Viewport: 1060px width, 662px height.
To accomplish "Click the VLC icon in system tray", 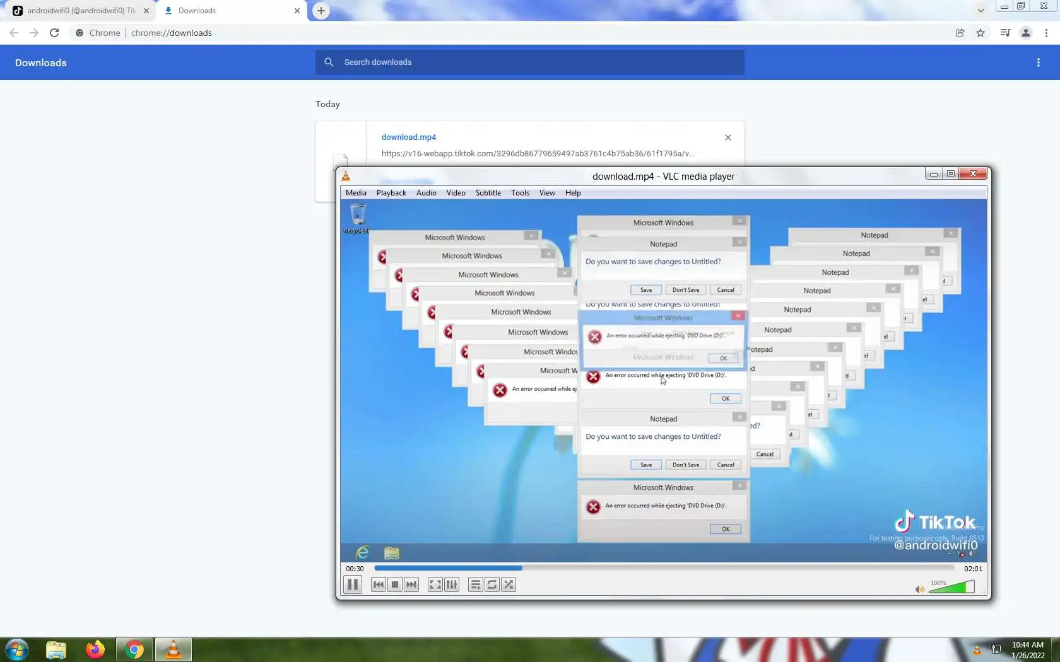I will pyautogui.click(x=977, y=650).
